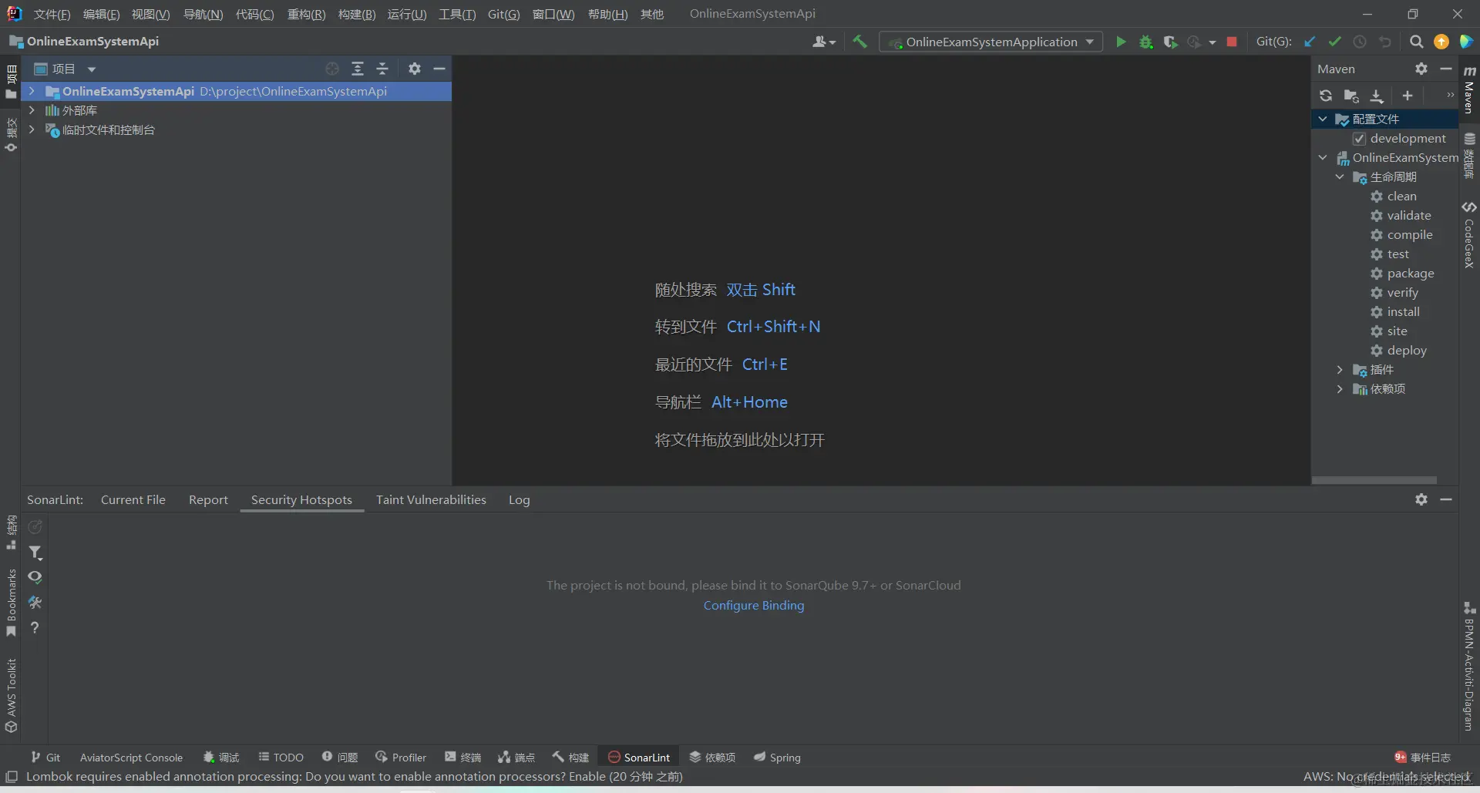Open the AviatorScript Console tool window
The image size is (1480, 793).
tap(131, 757)
